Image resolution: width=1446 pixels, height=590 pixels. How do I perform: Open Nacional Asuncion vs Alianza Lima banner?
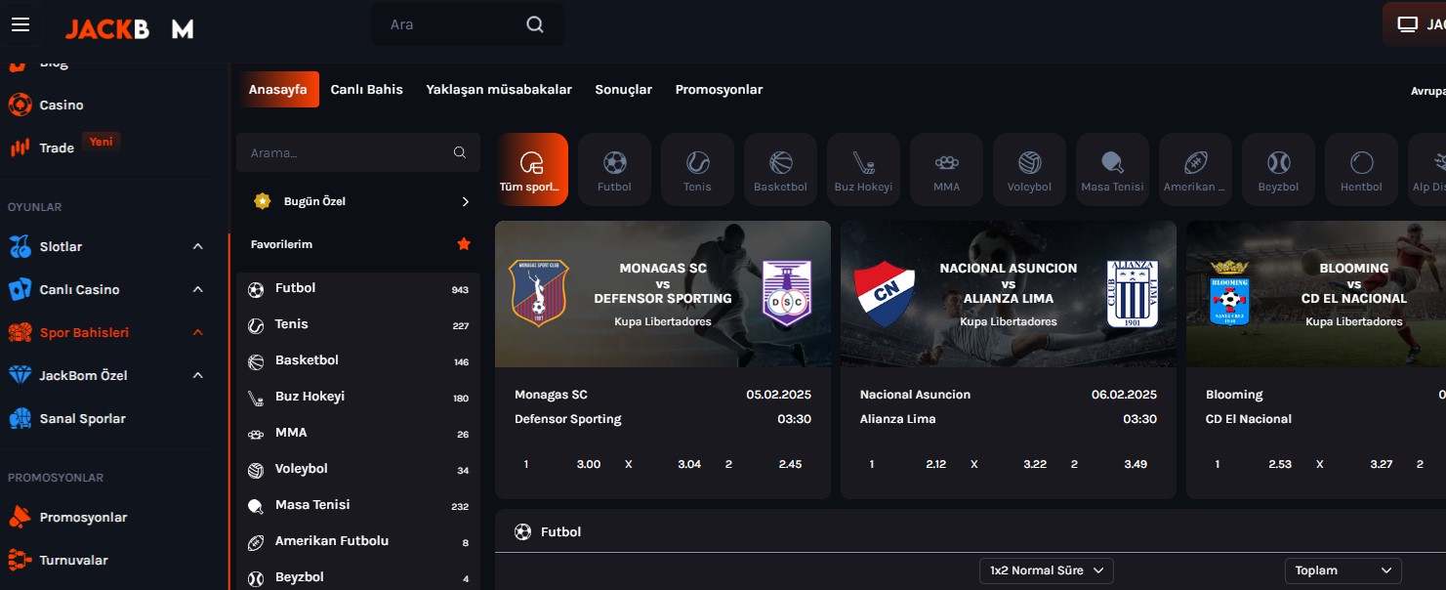[1008, 294]
